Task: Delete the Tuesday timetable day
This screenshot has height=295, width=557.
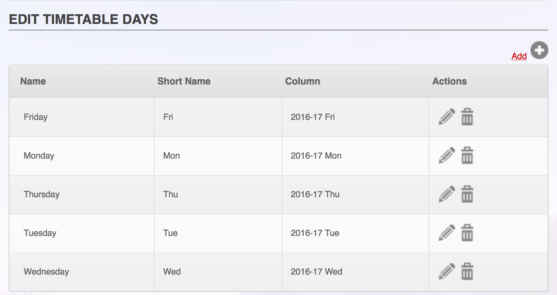Action: (467, 233)
